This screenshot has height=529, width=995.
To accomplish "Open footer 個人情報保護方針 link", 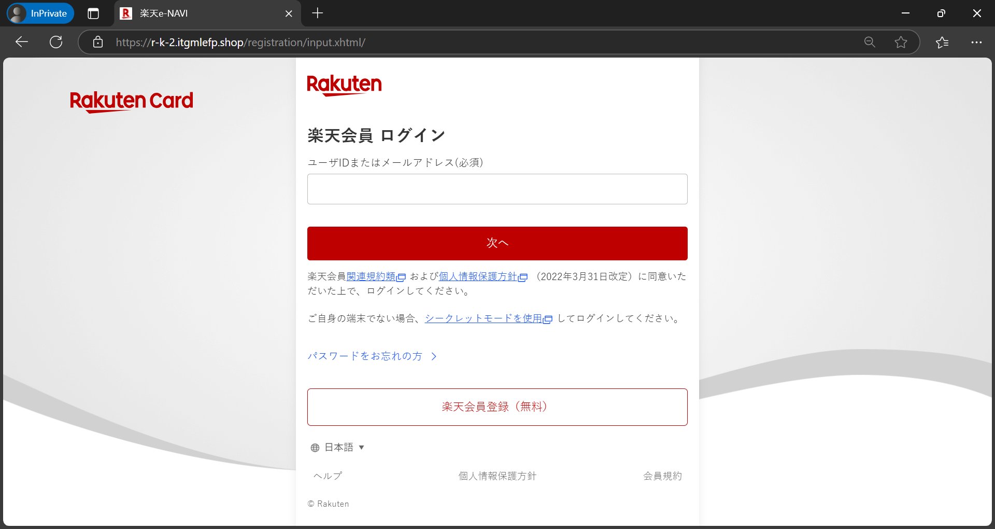I will (497, 476).
